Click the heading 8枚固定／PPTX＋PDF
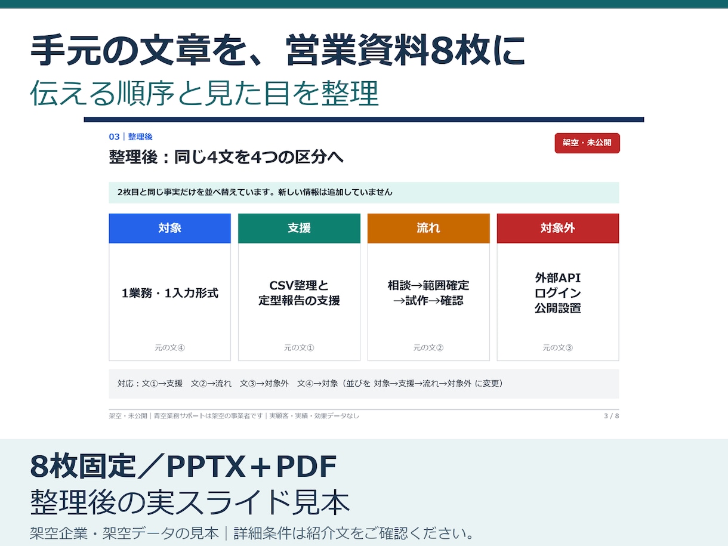This screenshot has height=546, width=728. (x=183, y=467)
